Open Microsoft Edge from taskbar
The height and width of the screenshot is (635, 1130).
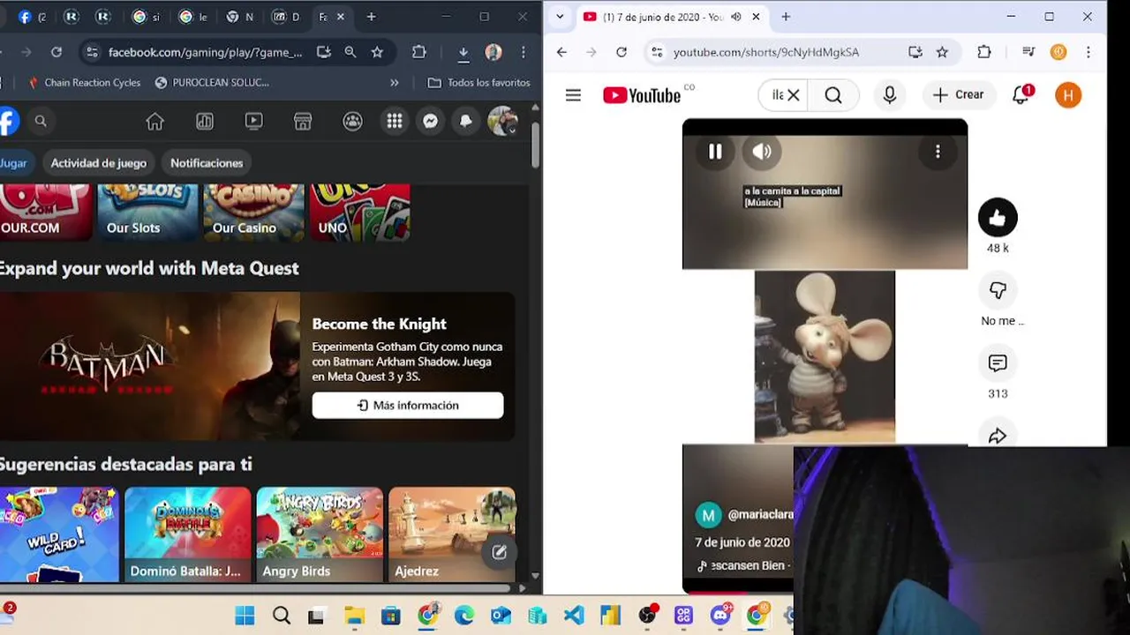click(464, 616)
